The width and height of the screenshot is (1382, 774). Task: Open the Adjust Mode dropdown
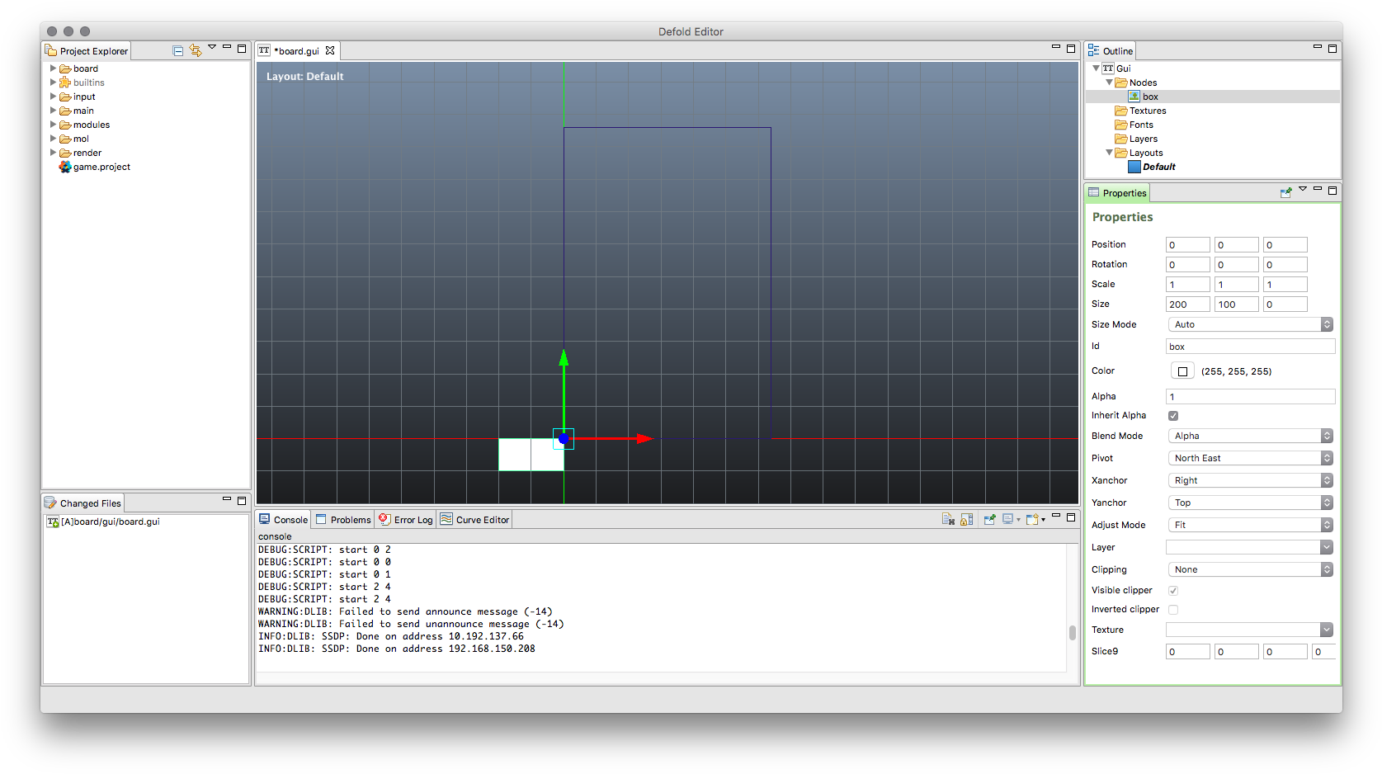pyautogui.click(x=1251, y=525)
